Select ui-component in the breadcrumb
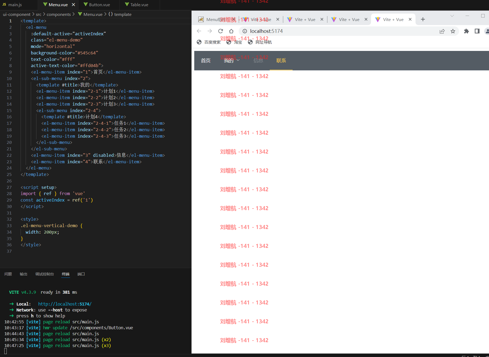 (17, 14)
